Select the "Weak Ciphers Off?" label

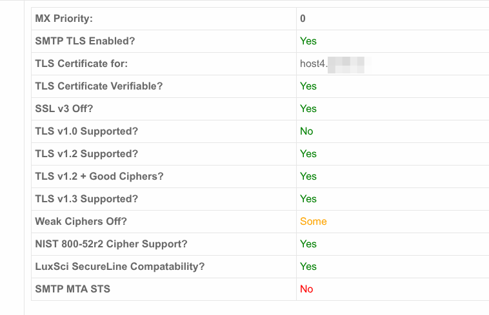pyautogui.click(x=81, y=222)
